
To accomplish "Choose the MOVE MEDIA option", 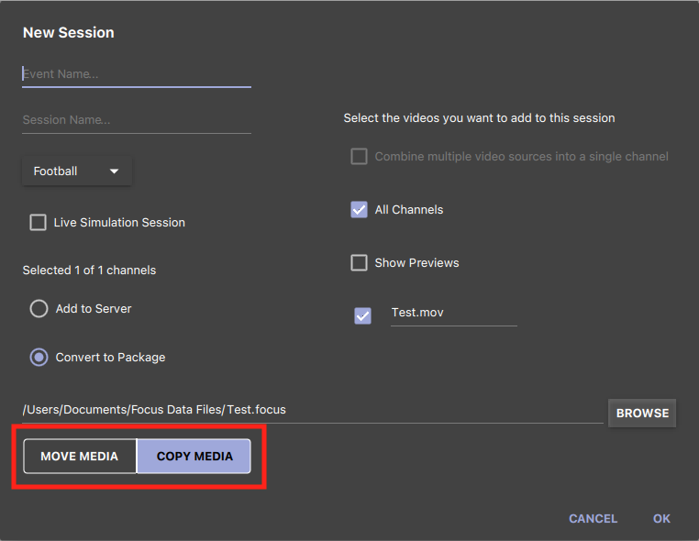I will click(x=80, y=457).
